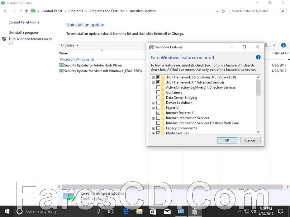Viewport: 290px width, 217px height.
Task: Sort by Installed On column header
Action: pos(280,53)
